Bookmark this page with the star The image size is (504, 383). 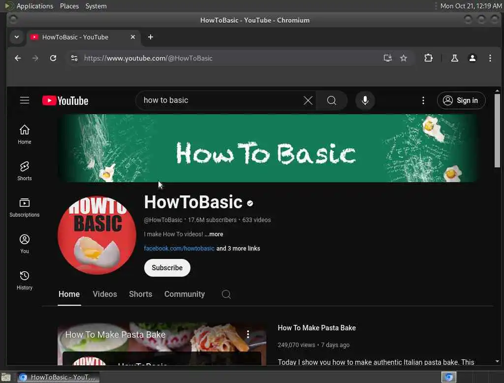(x=404, y=58)
